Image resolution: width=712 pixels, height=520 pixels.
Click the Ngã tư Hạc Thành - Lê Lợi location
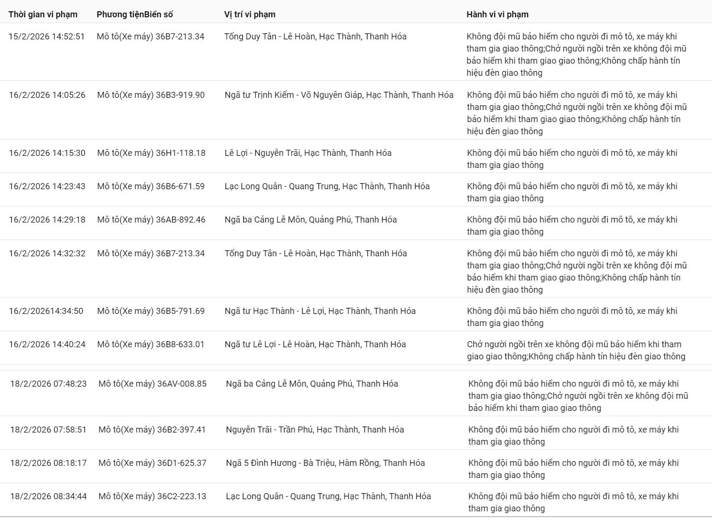pos(320,311)
